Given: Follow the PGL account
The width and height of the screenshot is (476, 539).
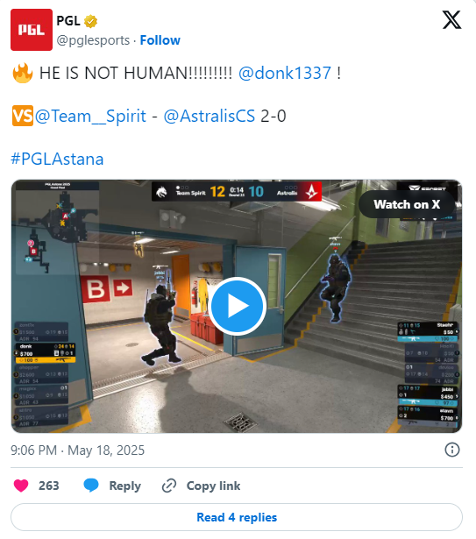Looking at the screenshot, I should click(x=160, y=40).
